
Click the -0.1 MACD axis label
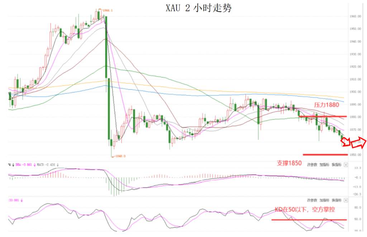point(357,178)
